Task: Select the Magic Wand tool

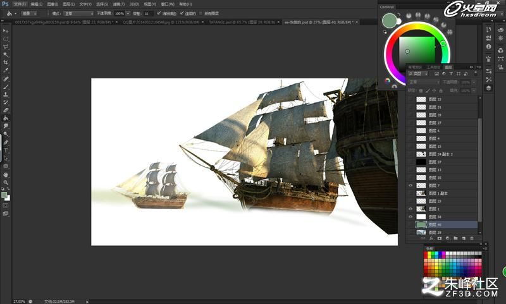Action: click(x=6, y=54)
